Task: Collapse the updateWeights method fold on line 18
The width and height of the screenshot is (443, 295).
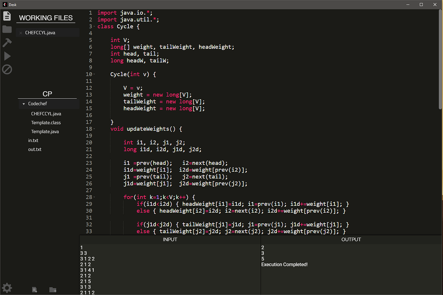Action: coord(94,129)
